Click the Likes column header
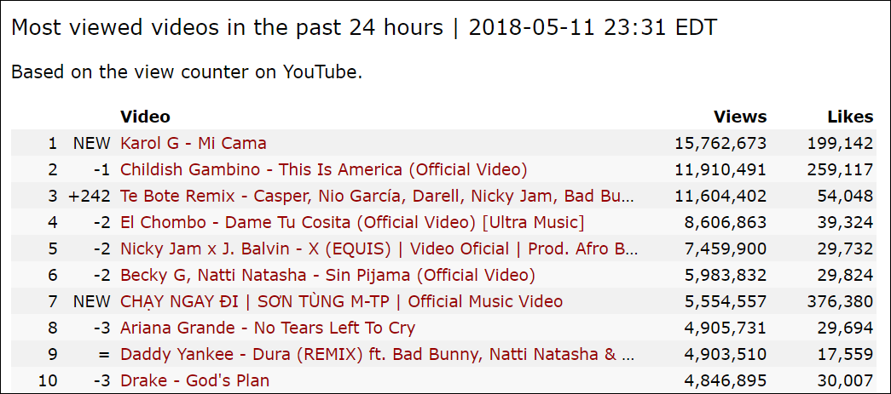 point(850,117)
